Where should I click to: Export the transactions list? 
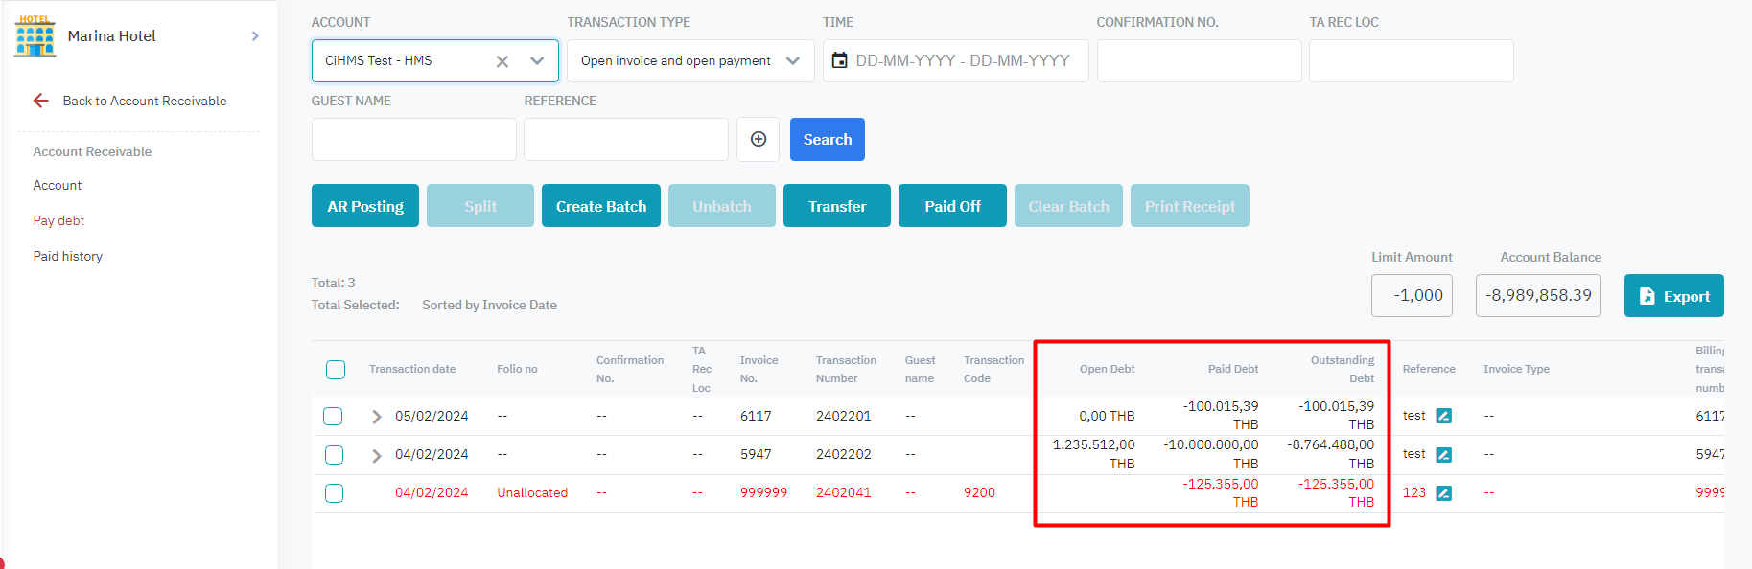point(1673,296)
